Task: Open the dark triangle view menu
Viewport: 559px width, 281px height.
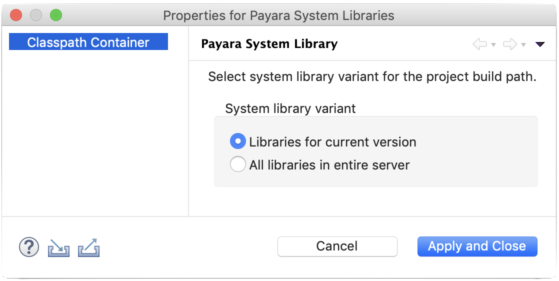Action: pos(539,44)
